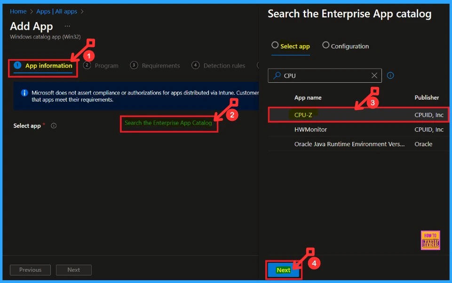This screenshot has width=452, height=283.
Task: Go to the Home breadcrumb
Action: (x=18, y=11)
